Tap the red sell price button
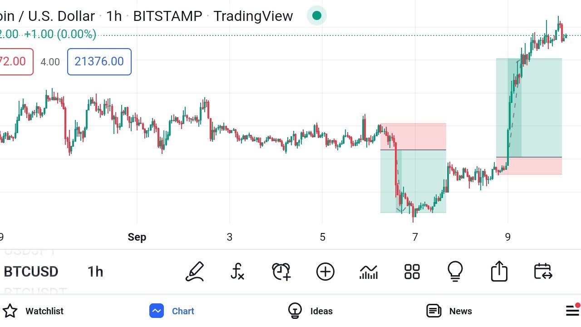Viewport: 581px width, 327px height. pos(16,61)
